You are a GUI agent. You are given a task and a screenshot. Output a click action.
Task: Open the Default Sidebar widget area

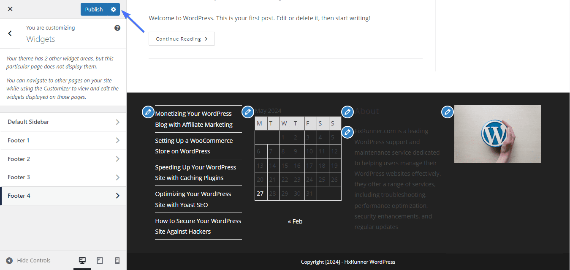point(63,122)
